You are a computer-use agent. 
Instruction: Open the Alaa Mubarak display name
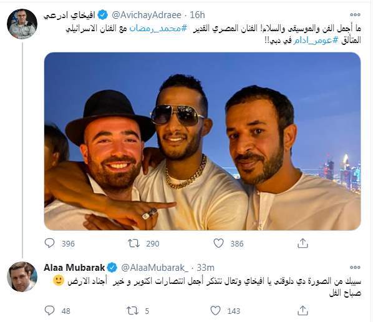tap(74, 268)
